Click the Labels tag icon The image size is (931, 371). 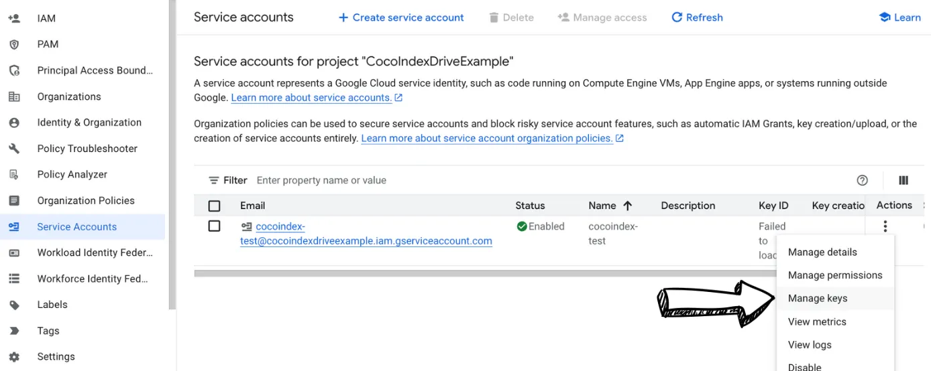click(14, 305)
